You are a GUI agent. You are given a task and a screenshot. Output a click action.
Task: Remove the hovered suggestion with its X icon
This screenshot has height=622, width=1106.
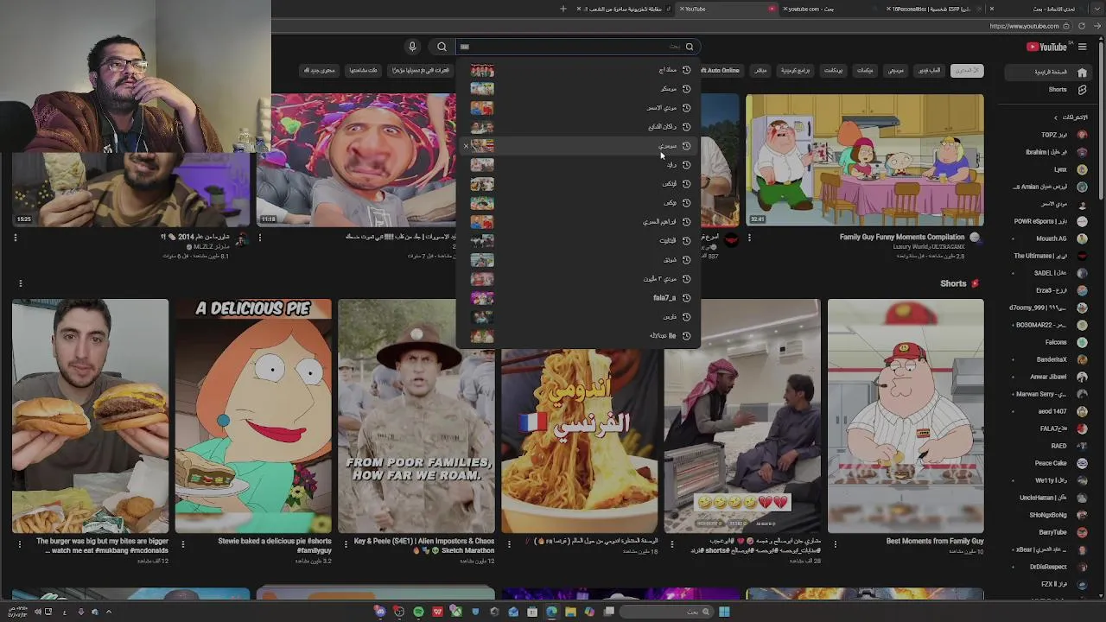coord(466,146)
